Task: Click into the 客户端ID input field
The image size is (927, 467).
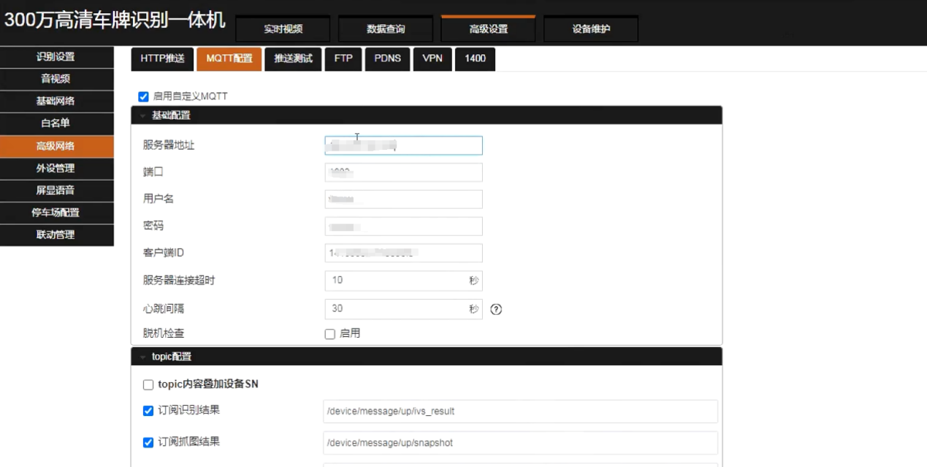Action: [x=403, y=253]
